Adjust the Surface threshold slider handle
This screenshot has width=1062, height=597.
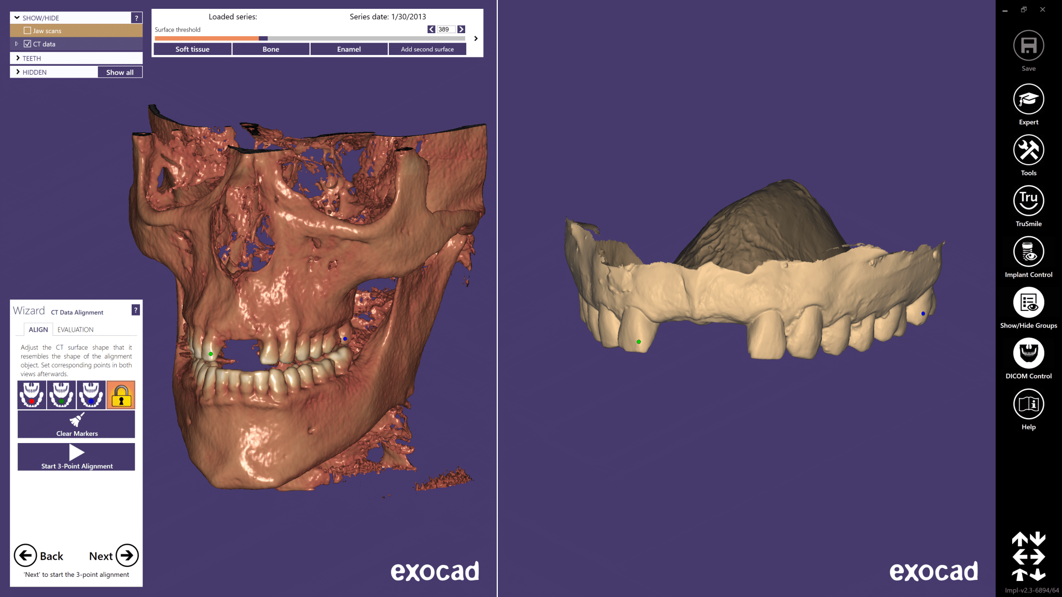[263, 38]
